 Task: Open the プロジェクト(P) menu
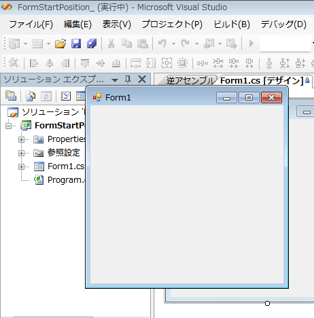pos(172,24)
